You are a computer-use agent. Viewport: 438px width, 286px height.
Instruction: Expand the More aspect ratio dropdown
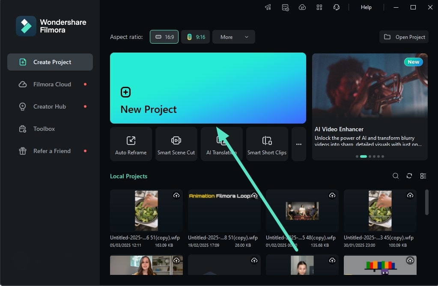click(x=233, y=37)
